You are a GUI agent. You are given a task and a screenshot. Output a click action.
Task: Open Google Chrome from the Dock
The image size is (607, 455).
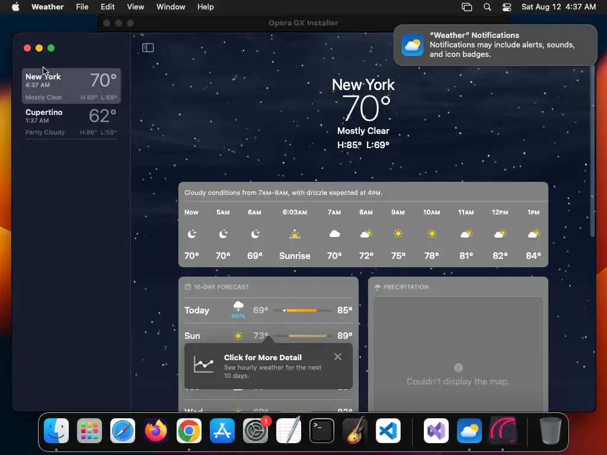(x=189, y=431)
